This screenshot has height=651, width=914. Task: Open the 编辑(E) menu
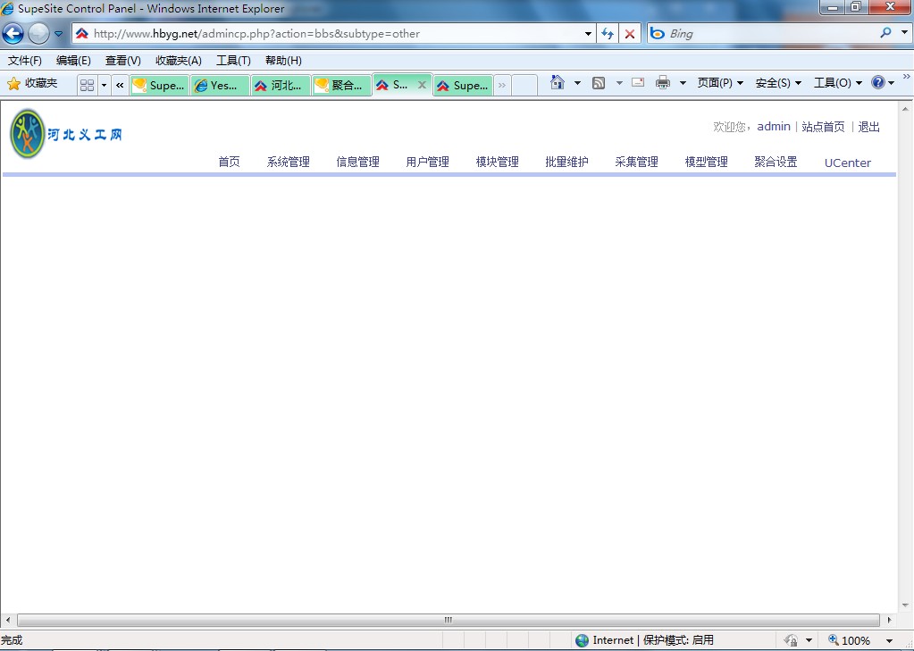pyautogui.click(x=73, y=61)
